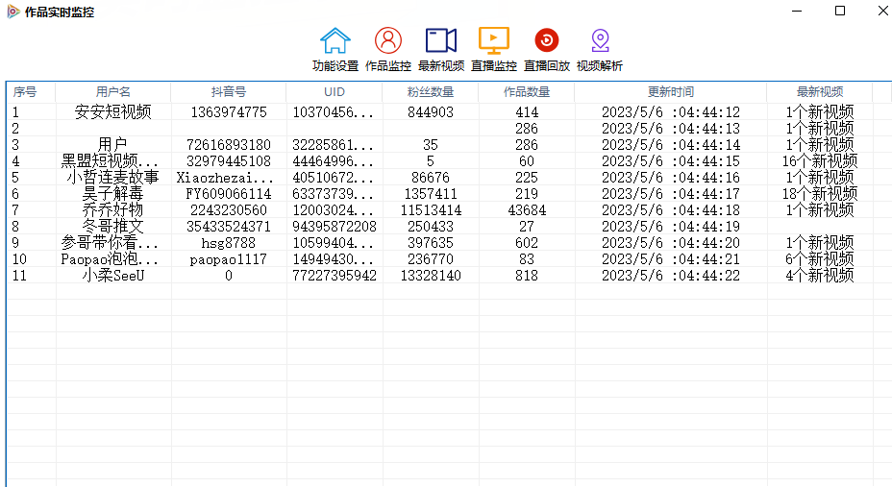Image resolution: width=892 pixels, height=487 pixels.
Task: Click 抖音号 hsg8788
Action: 228,243
